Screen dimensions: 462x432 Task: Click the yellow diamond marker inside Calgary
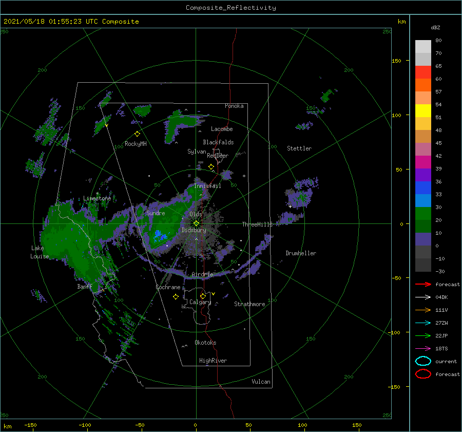pyautogui.click(x=203, y=296)
